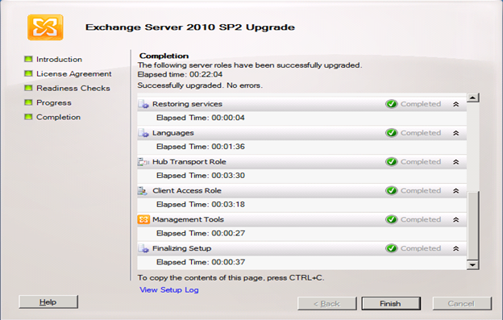Click the Restoring services row icon
The width and height of the screenshot is (503, 320).
(143, 104)
